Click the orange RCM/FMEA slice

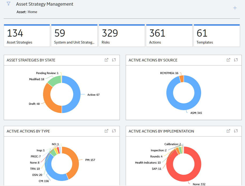182,79
